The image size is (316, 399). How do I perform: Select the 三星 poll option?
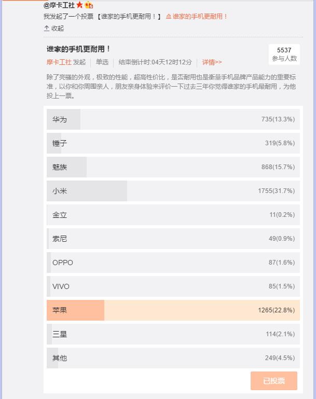point(173,334)
